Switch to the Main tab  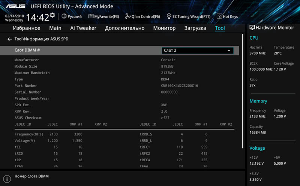point(55,28)
